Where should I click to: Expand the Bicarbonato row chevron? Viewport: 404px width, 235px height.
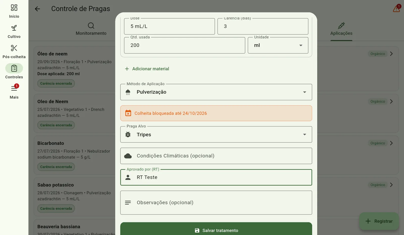click(x=391, y=143)
